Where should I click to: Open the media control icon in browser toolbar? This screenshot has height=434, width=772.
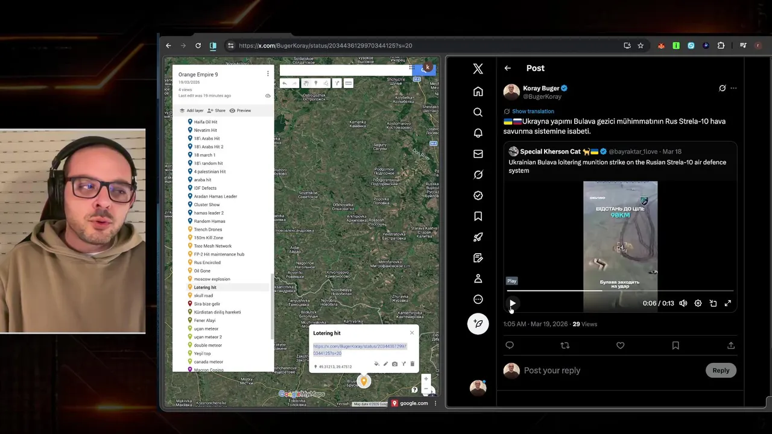click(743, 46)
